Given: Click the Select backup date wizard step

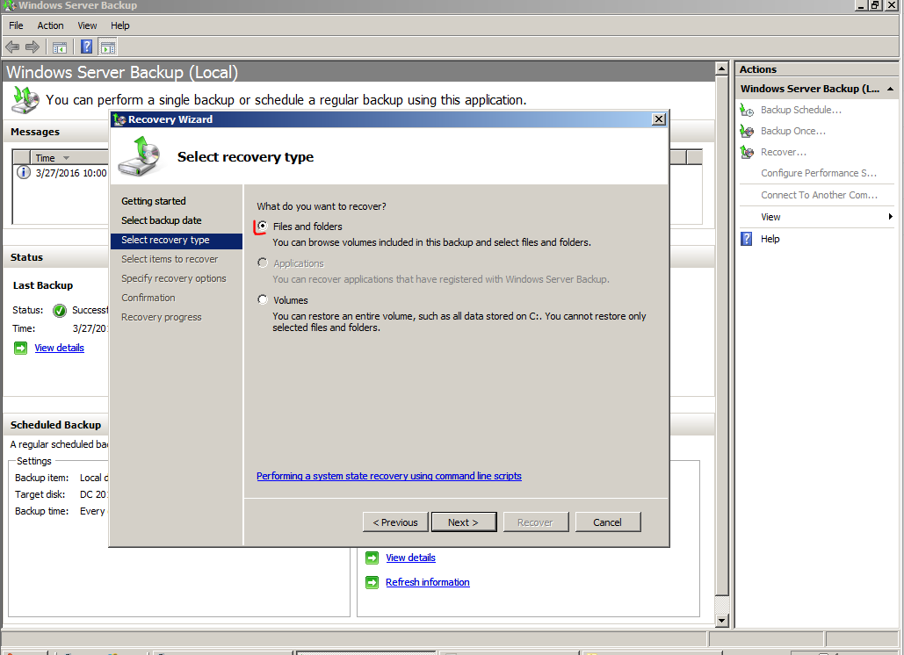Looking at the screenshot, I should click(162, 220).
